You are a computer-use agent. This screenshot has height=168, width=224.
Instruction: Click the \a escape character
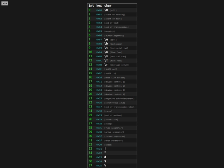[x=106, y=39]
